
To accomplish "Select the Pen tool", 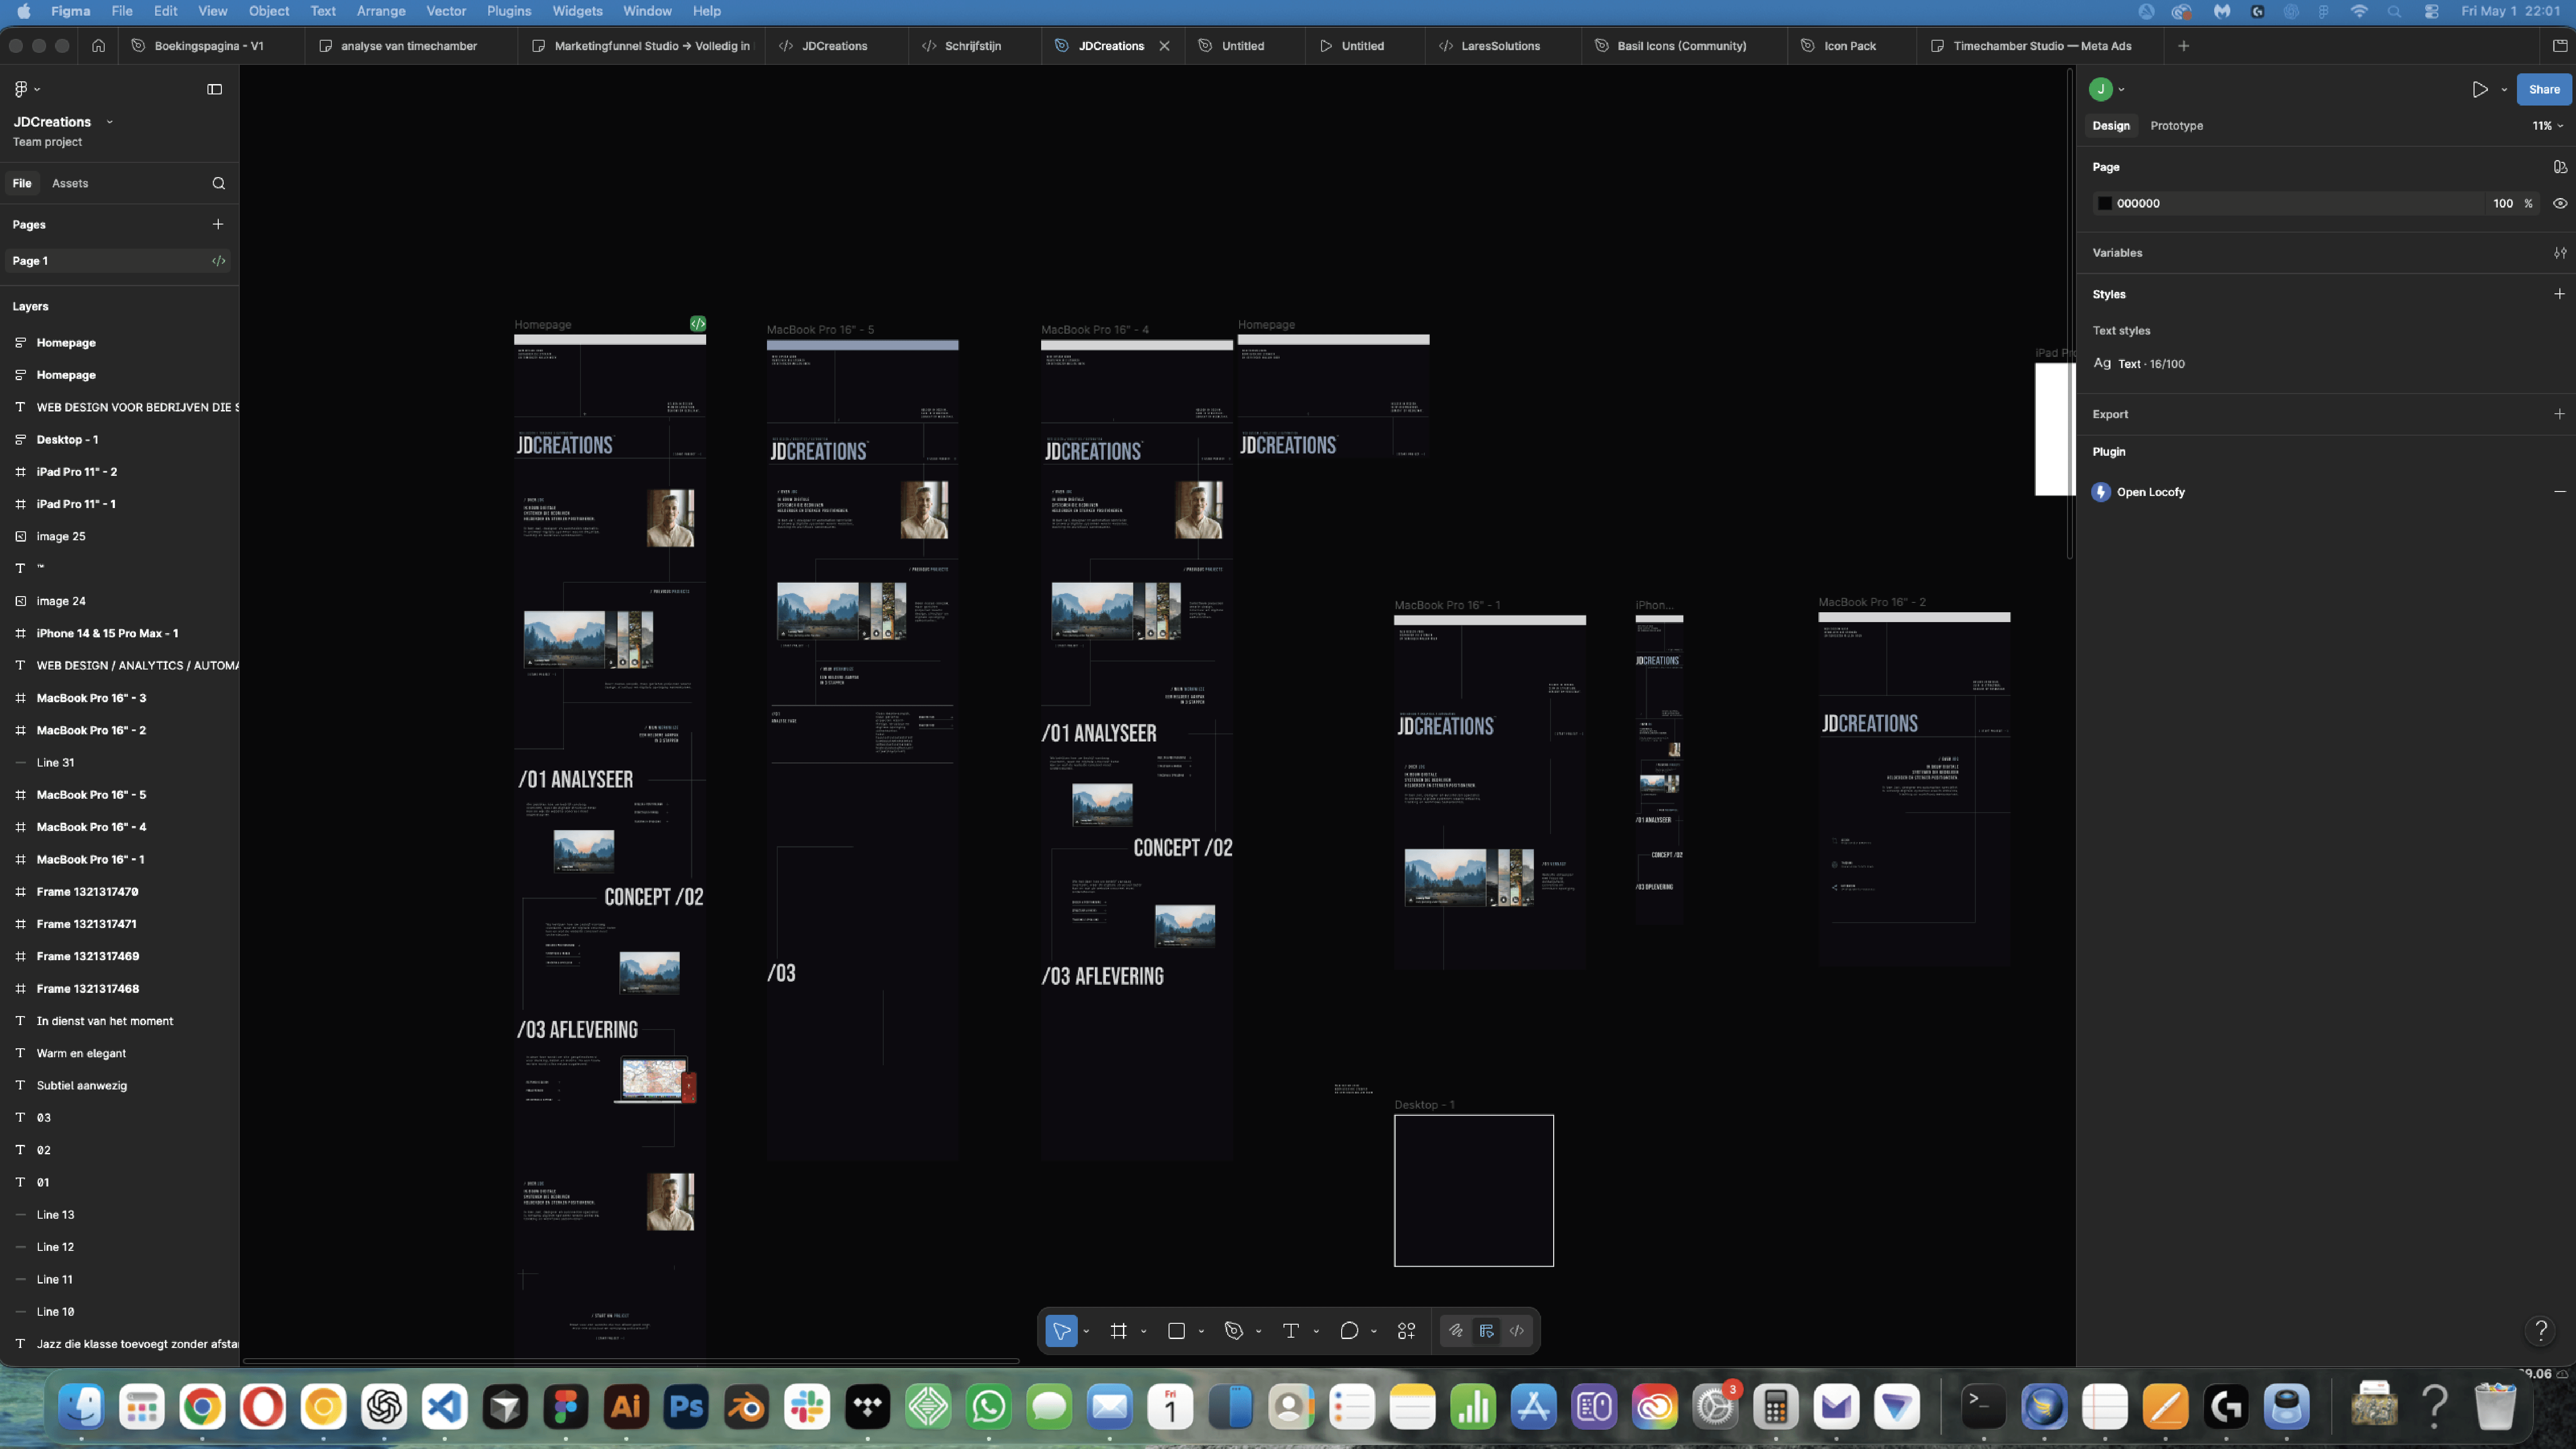I will pyautogui.click(x=1233, y=1331).
